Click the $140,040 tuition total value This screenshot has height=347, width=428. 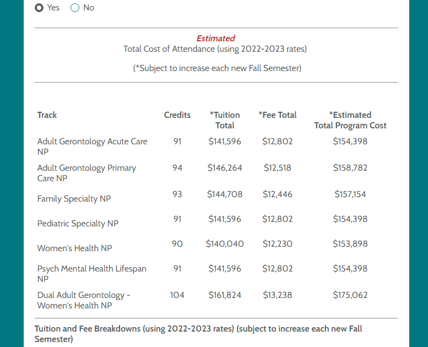pyautogui.click(x=225, y=243)
